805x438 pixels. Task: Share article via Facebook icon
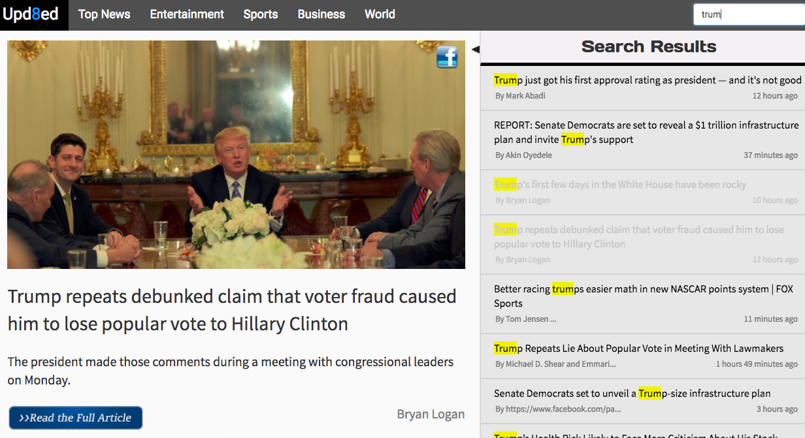click(447, 57)
